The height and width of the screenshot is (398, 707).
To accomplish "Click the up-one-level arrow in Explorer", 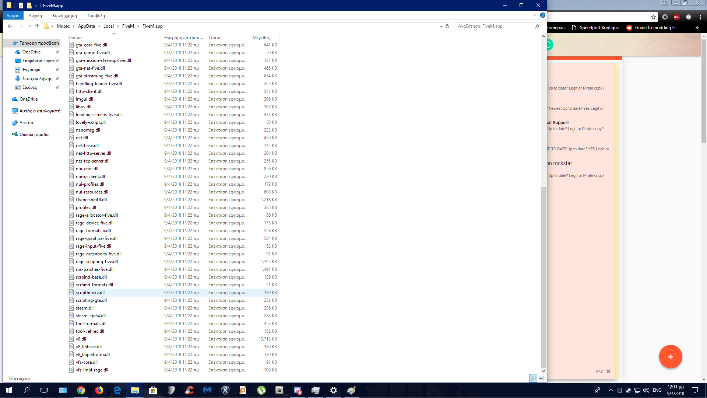I will click(37, 26).
